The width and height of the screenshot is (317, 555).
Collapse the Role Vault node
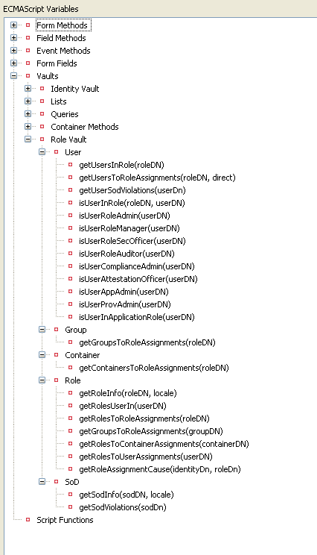[x=28, y=139]
